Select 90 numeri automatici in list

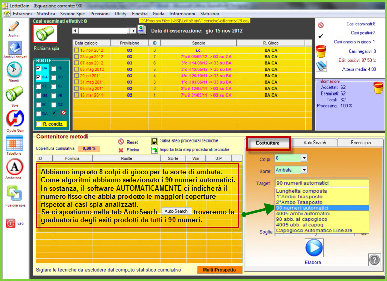[322, 208]
